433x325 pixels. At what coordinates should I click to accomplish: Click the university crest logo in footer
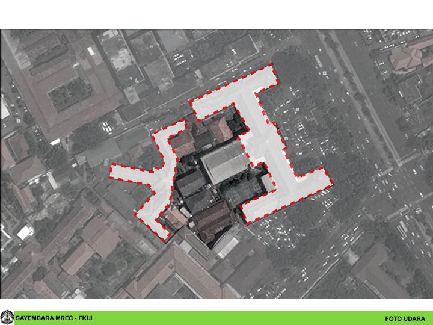point(7,317)
